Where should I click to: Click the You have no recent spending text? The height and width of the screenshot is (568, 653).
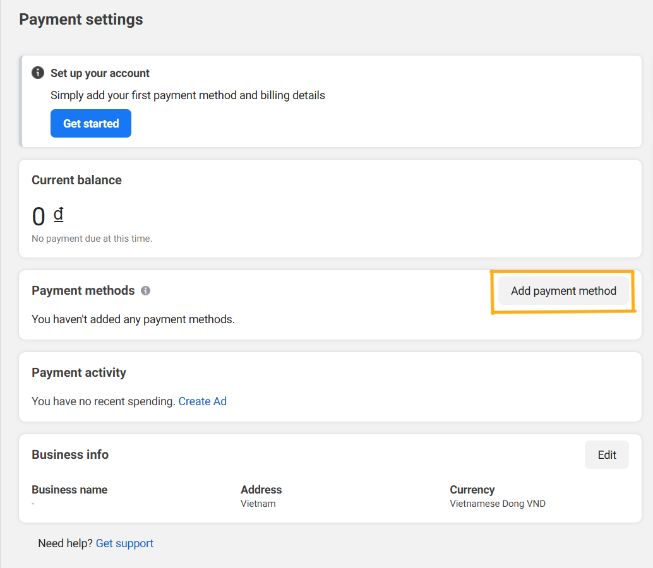pyautogui.click(x=103, y=401)
